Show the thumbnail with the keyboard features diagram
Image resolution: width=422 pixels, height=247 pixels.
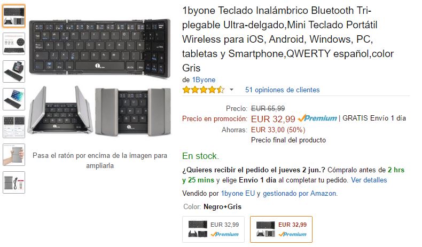click(x=13, y=44)
